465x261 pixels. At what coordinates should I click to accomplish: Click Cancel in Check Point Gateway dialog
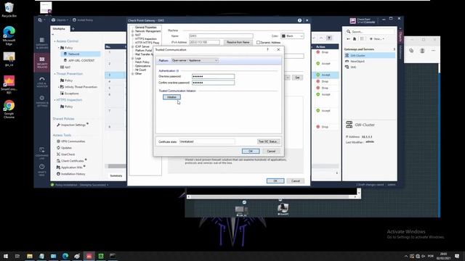296,181
